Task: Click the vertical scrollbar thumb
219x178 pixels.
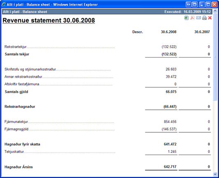Action: [215, 56]
